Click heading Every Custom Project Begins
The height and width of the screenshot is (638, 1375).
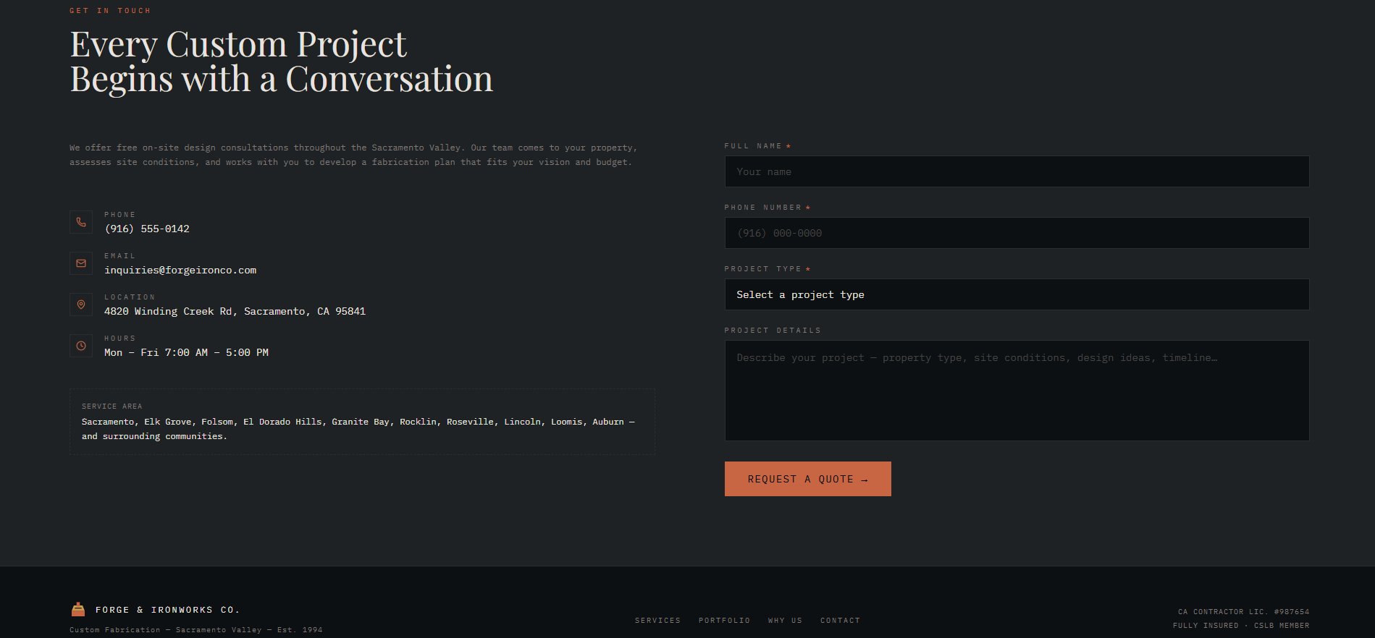pyautogui.click(x=281, y=61)
